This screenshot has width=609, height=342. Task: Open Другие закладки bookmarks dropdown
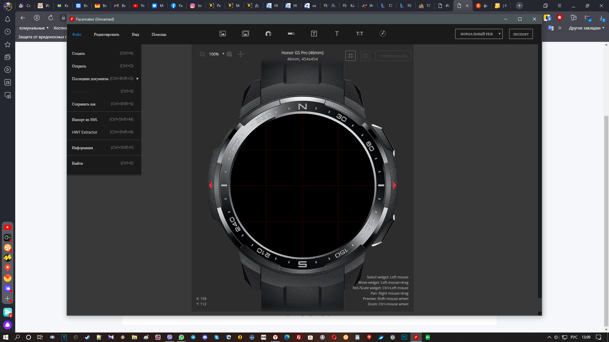tap(586, 28)
